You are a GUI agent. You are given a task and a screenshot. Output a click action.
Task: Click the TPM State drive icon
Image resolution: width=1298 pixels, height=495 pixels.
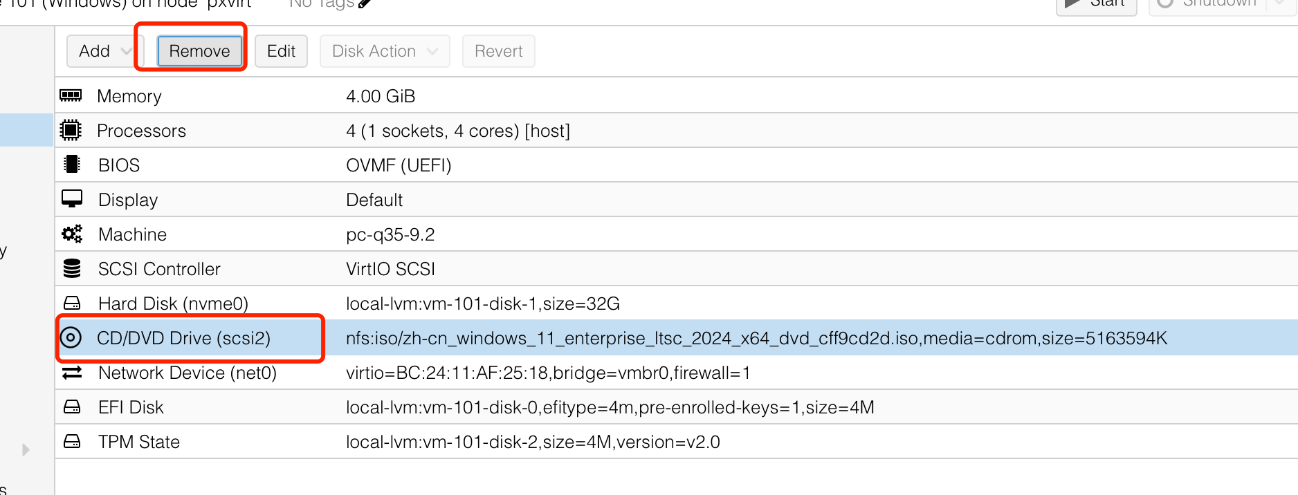pos(71,441)
